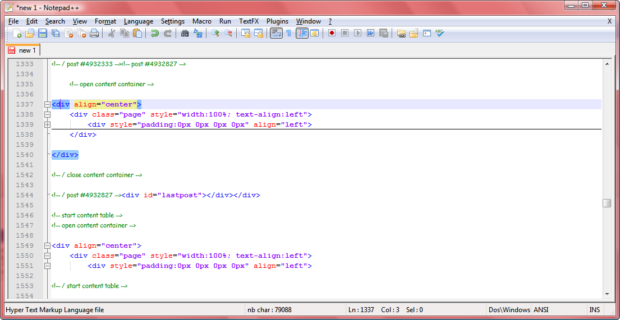Close document using menu bar X

(610, 21)
